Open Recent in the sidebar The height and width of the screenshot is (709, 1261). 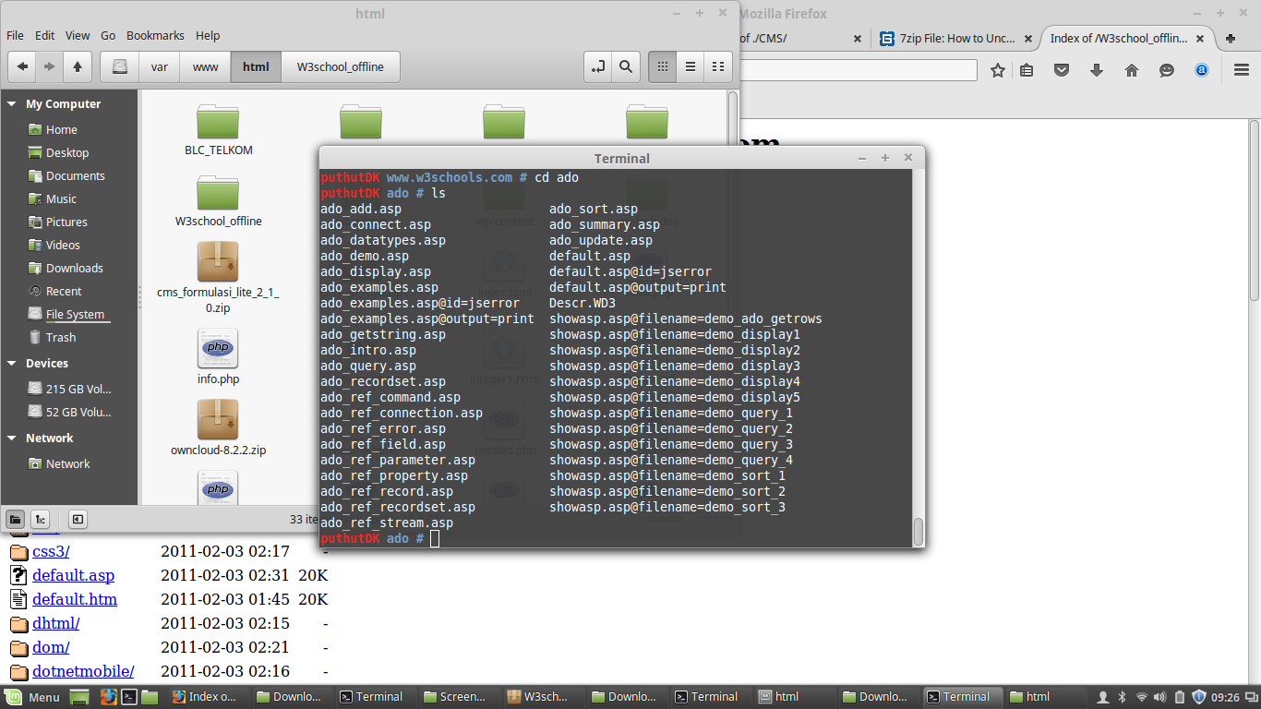click(x=64, y=291)
